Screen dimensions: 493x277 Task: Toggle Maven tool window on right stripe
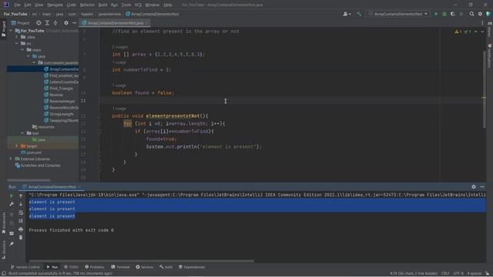pyautogui.click(x=490, y=29)
